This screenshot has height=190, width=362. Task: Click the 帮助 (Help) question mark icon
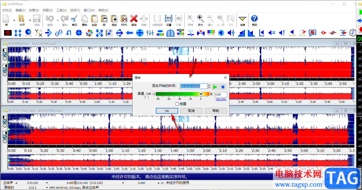point(254,19)
